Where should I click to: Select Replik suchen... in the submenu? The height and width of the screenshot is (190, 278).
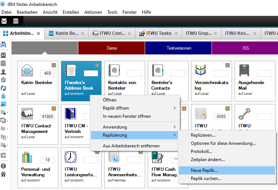[227, 179]
